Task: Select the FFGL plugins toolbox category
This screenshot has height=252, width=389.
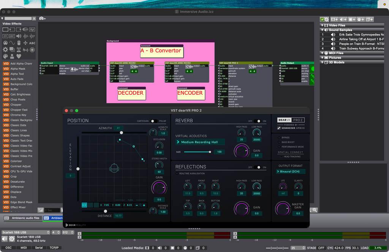Action: pos(32,30)
